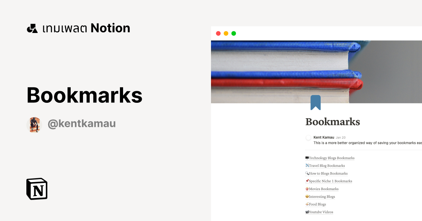
Task: Click Kent Kamau's avatar in the comment
Action: click(x=308, y=138)
